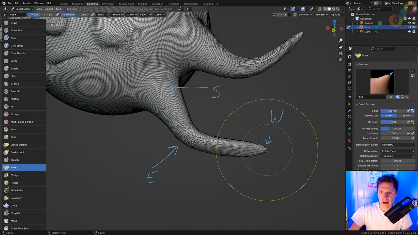
Task: Hide the Light object with eye icon
Action: point(410,32)
